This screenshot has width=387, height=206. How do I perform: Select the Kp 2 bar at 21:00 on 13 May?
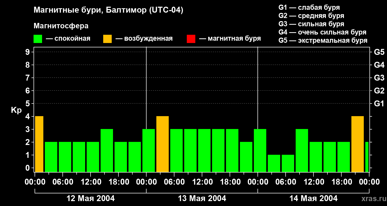pyautogui.click(x=246, y=157)
